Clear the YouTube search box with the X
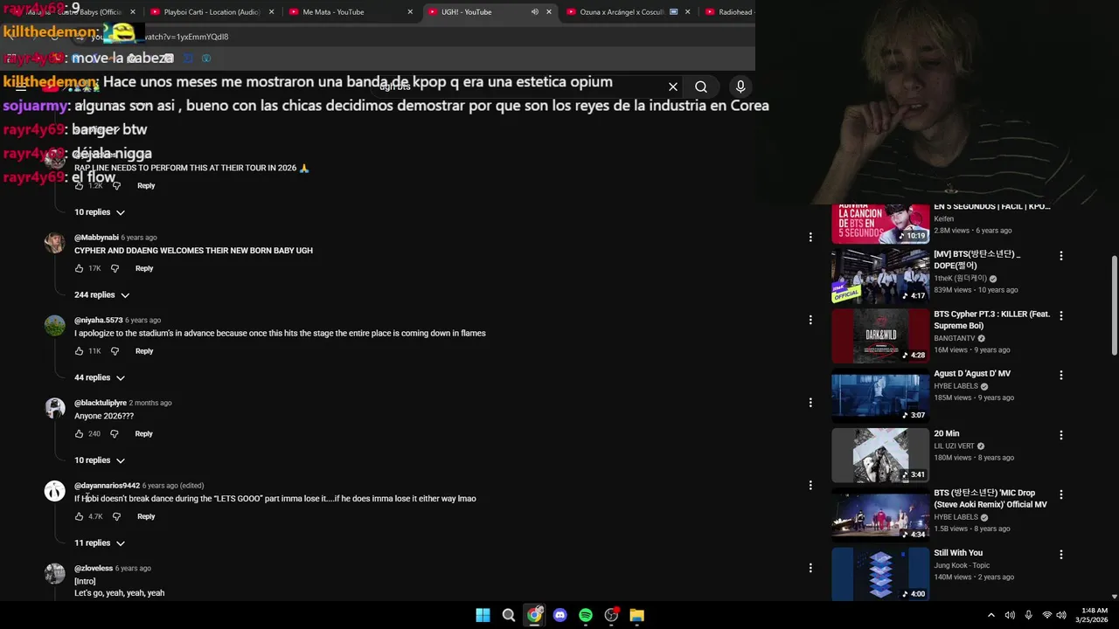 (x=673, y=86)
